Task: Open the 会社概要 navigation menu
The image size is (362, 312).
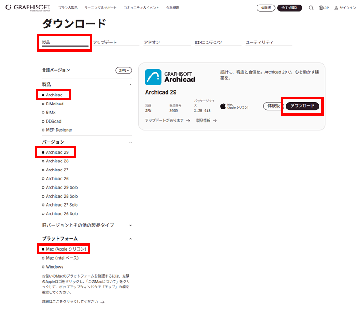Action: pyautogui.click(x=172, y=8)
